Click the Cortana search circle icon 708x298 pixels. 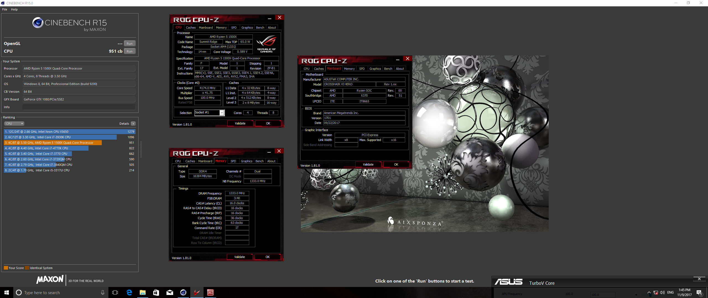pyautogui.click(x=19, y=292)
